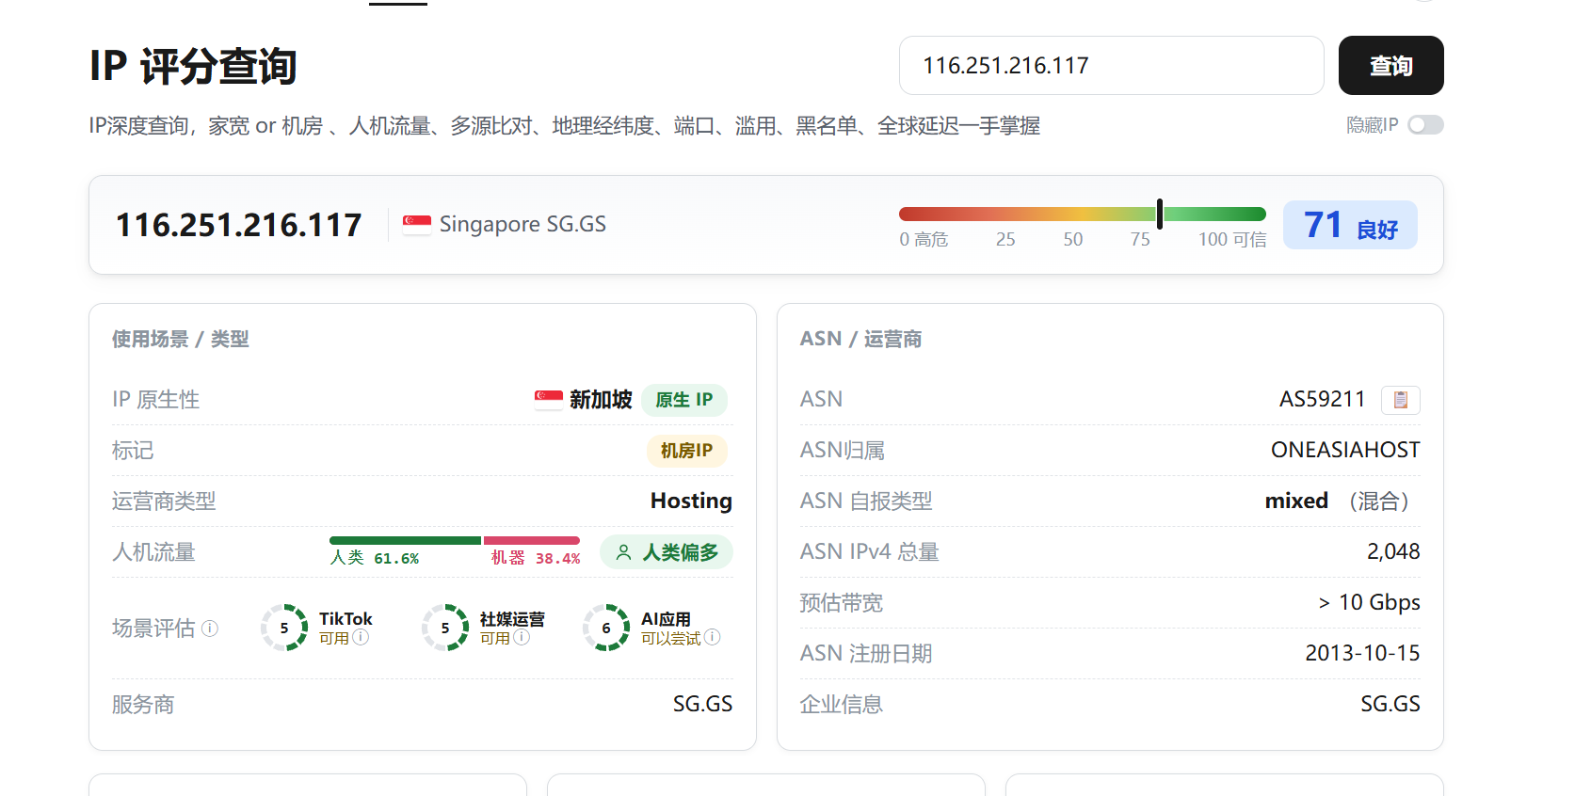Image resolution: width=1575 pixels, height=796 pixels.
Task: Click the ONEASIAHOST value
Action: click(x=1345, y=450)
